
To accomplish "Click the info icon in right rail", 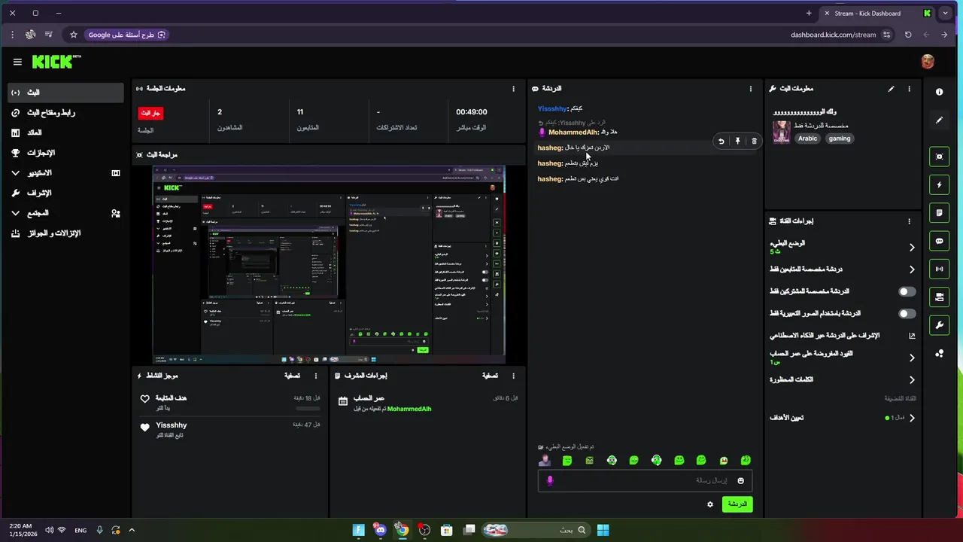I will [939, 92].
